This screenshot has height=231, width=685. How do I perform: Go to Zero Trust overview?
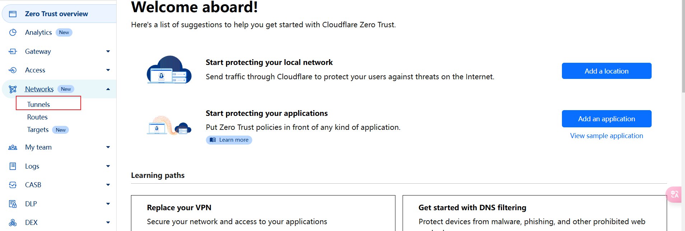pyautogui.click(x=56, y=14)
